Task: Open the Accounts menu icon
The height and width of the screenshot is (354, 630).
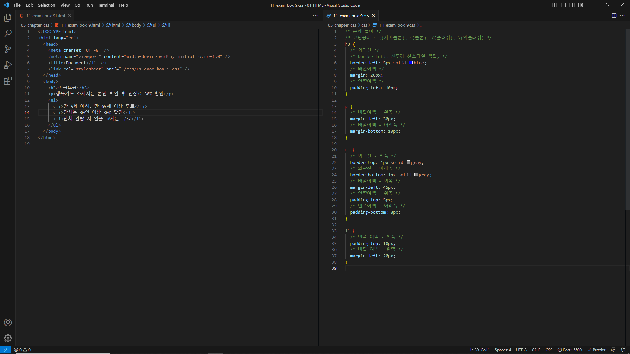Action: (x=8, y=323)
